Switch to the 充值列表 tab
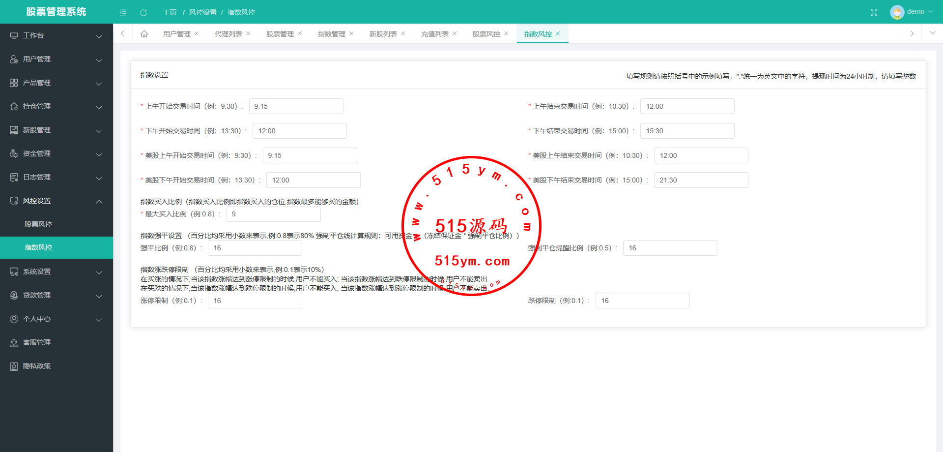This screenshot has width=943, height=452. pyautogui.click(x=434, y=34)
